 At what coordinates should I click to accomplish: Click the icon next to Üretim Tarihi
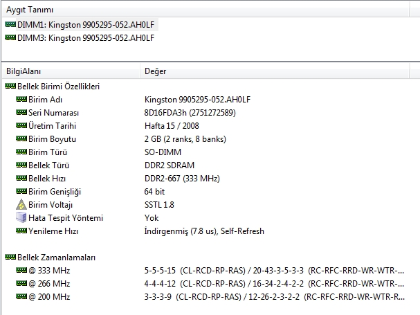(x=21, y=125)
